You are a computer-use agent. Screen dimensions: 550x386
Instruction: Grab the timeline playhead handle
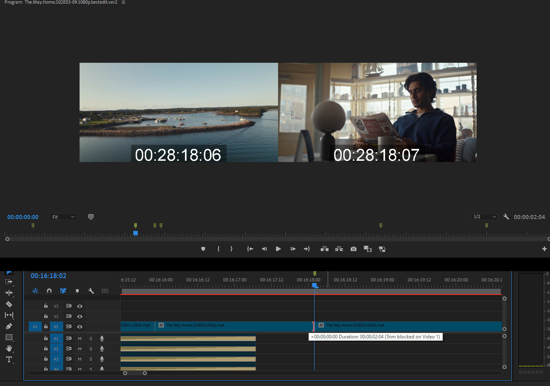tap(315, 285)
